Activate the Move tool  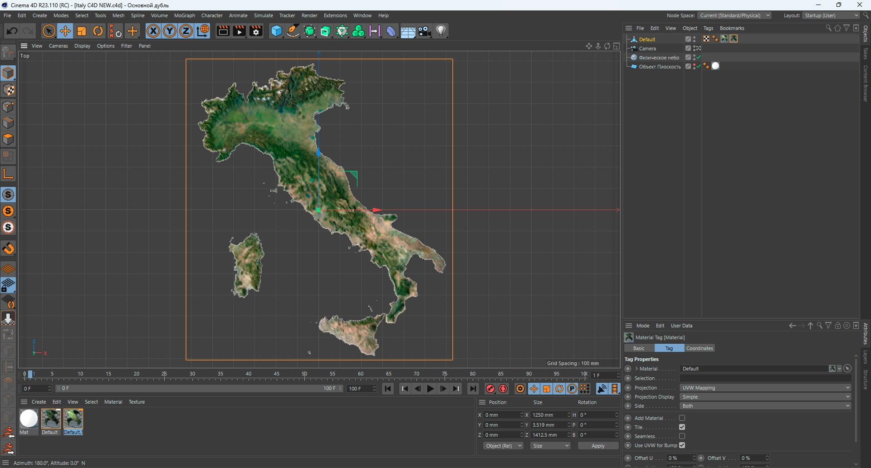point(65,31)
